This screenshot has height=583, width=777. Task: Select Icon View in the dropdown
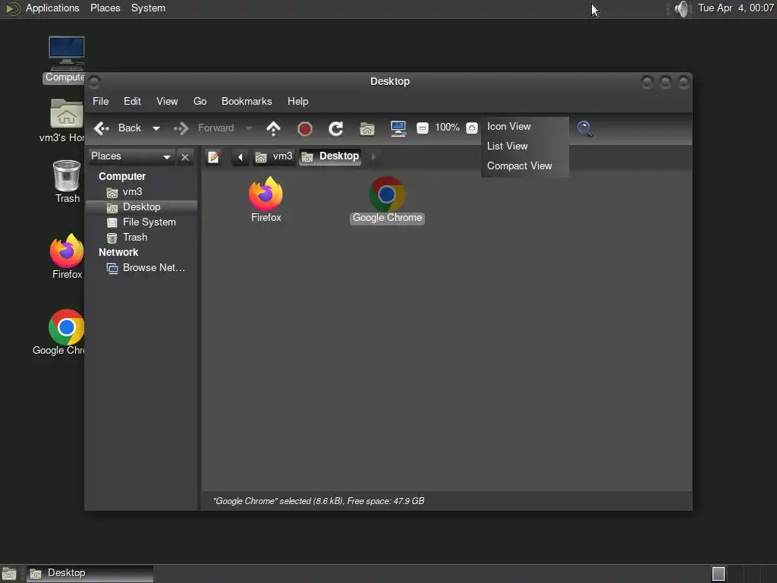tap(525, 127)
